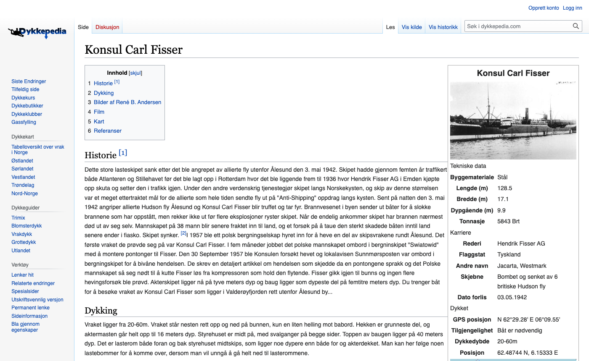Switch to the Diskusjon tab

pyautogui.click(x=107, y=27)
